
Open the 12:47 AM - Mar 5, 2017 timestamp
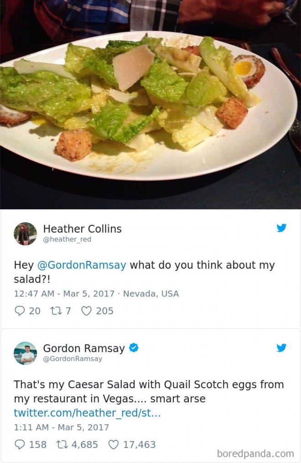pos(64,293)
